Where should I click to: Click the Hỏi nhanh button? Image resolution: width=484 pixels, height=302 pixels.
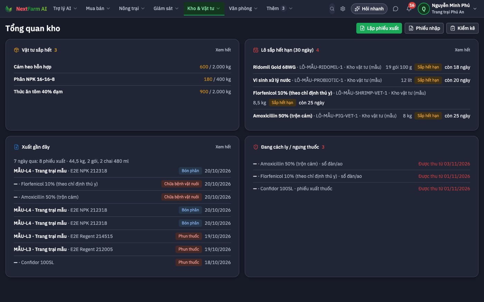(x=369, y=9)
